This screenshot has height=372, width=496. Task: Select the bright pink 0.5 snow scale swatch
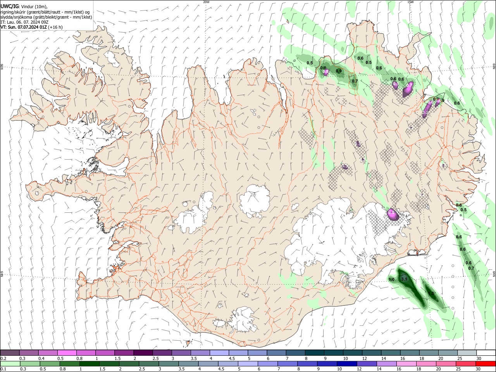tap(67, 353)
